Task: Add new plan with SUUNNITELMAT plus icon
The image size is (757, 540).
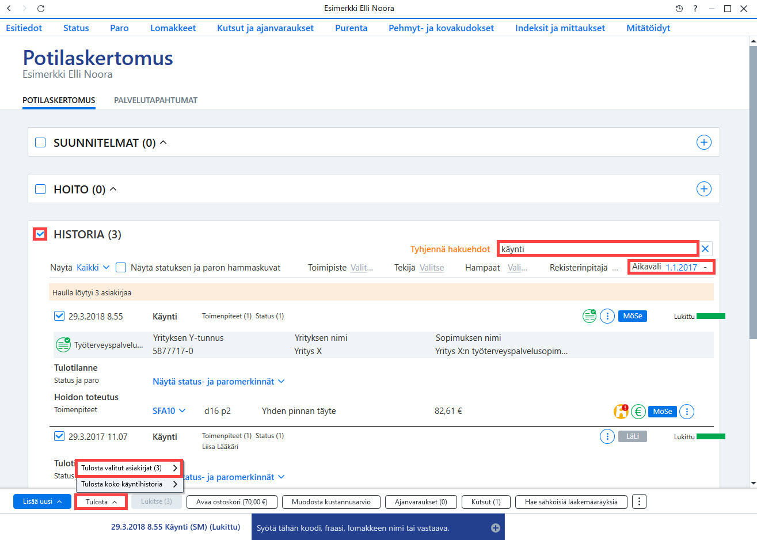Action: tap(703, 142)
